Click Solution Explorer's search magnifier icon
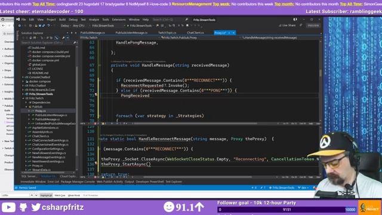 coord(75,42)
